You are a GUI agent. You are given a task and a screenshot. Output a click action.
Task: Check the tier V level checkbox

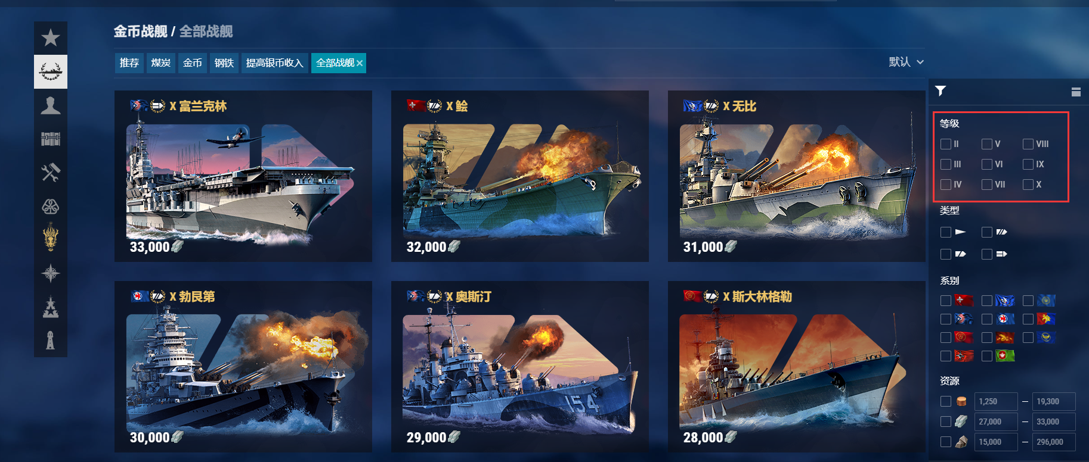(987, 144)
